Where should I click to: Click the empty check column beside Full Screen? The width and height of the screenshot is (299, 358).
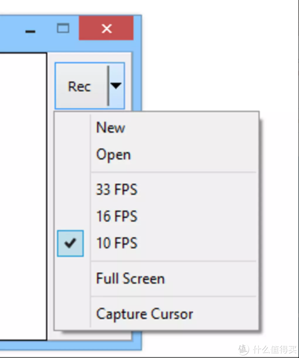(x=70, y=279)
